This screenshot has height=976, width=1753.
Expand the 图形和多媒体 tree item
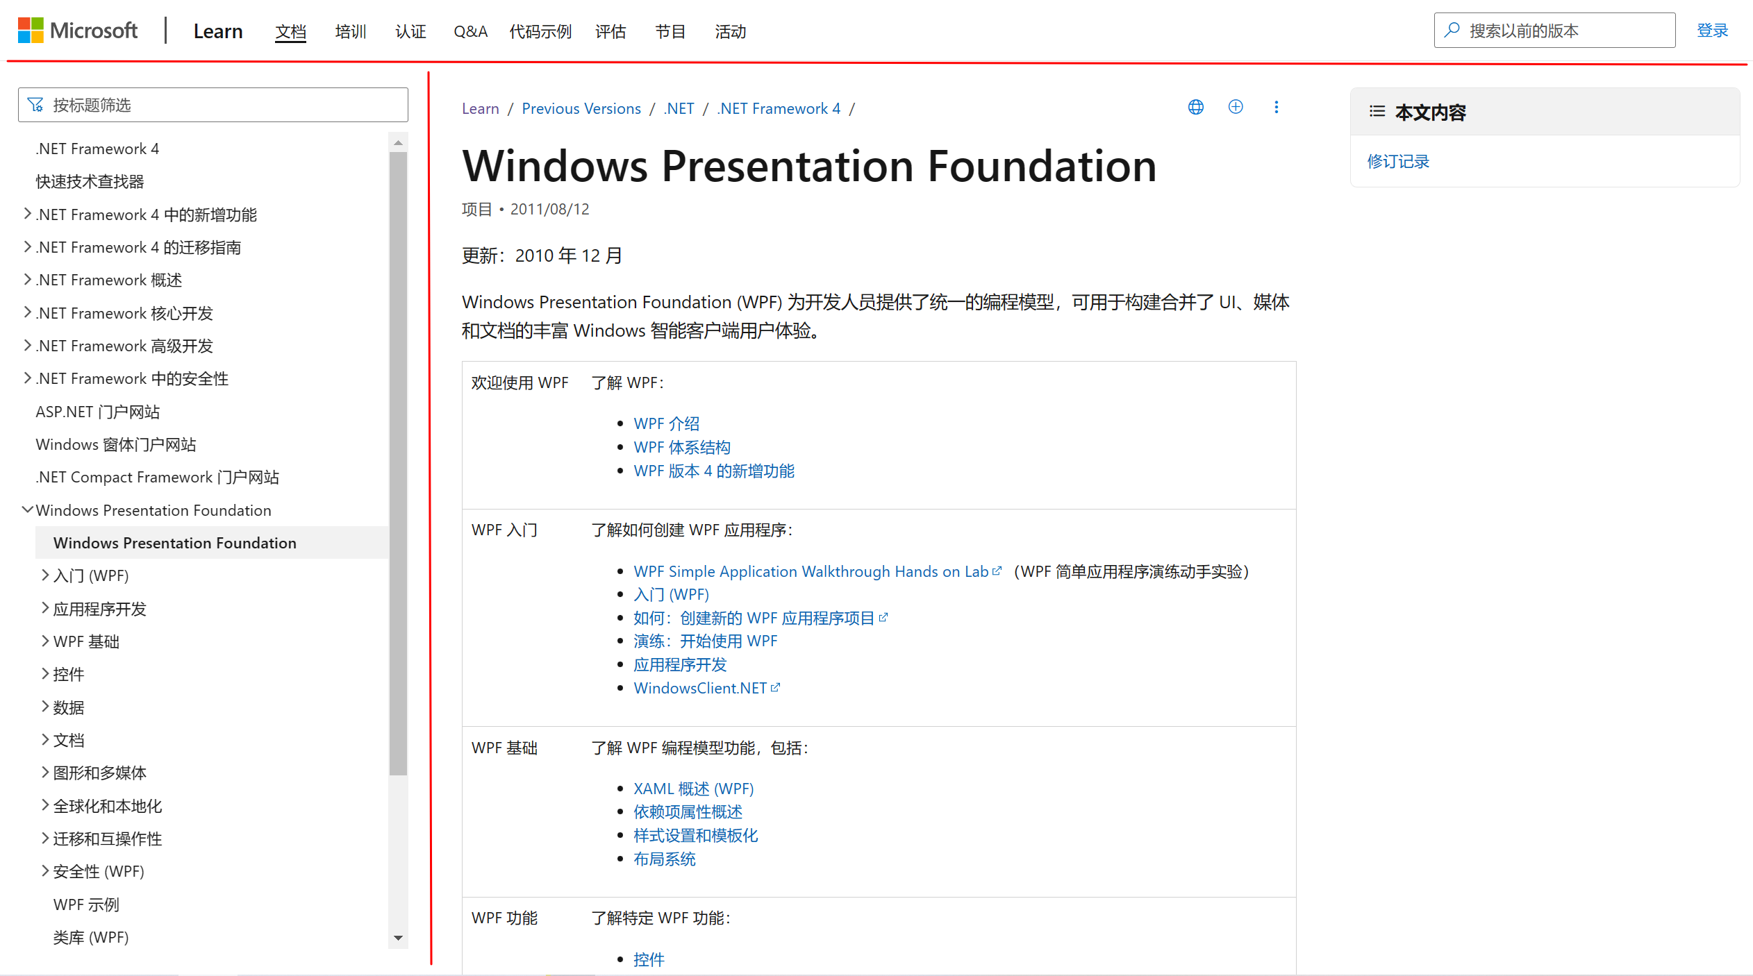pos(44,772)
